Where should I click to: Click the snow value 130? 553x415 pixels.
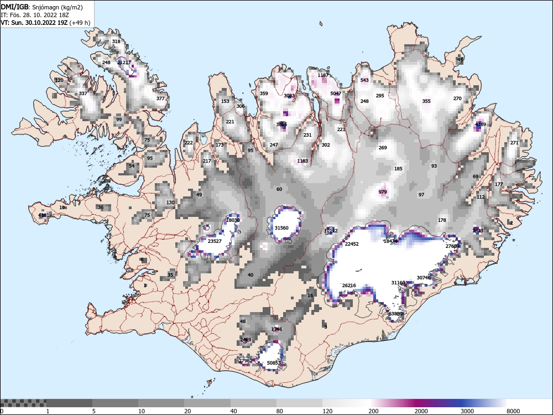[x=170, y=203]
